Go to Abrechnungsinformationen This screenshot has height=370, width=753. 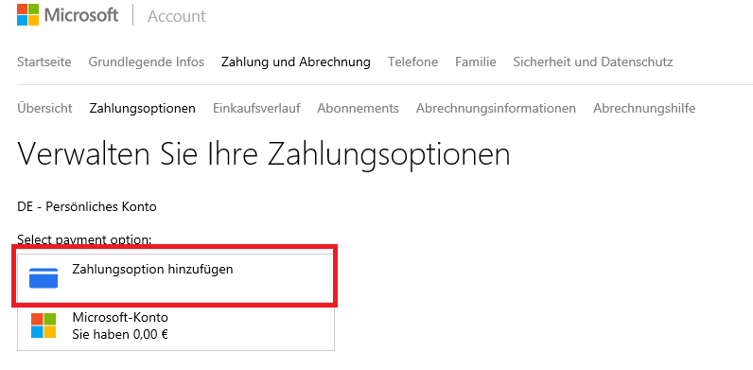496,108
